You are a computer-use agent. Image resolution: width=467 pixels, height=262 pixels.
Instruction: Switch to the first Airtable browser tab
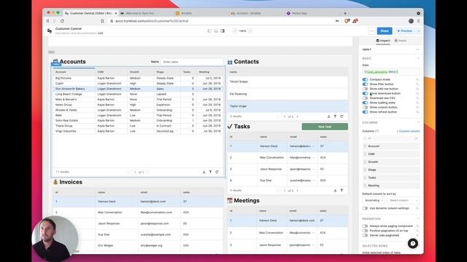187,13
